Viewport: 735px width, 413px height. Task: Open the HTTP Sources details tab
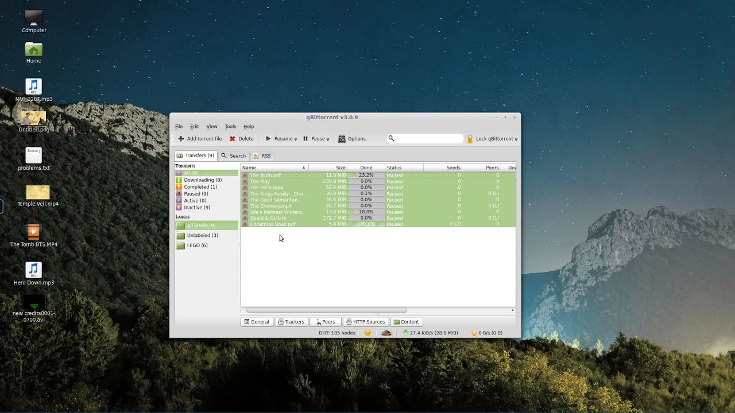coord(366,322)
